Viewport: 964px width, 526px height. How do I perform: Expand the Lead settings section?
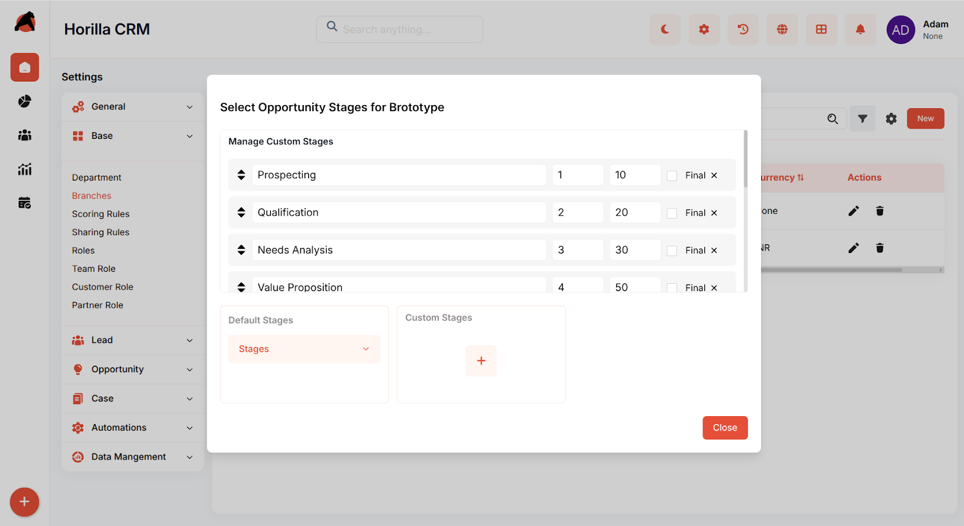click(133, 340)
